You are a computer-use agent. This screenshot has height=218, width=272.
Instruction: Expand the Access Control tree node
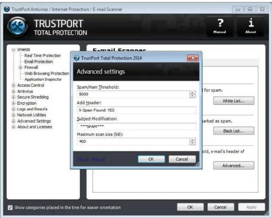coord(13,85)
